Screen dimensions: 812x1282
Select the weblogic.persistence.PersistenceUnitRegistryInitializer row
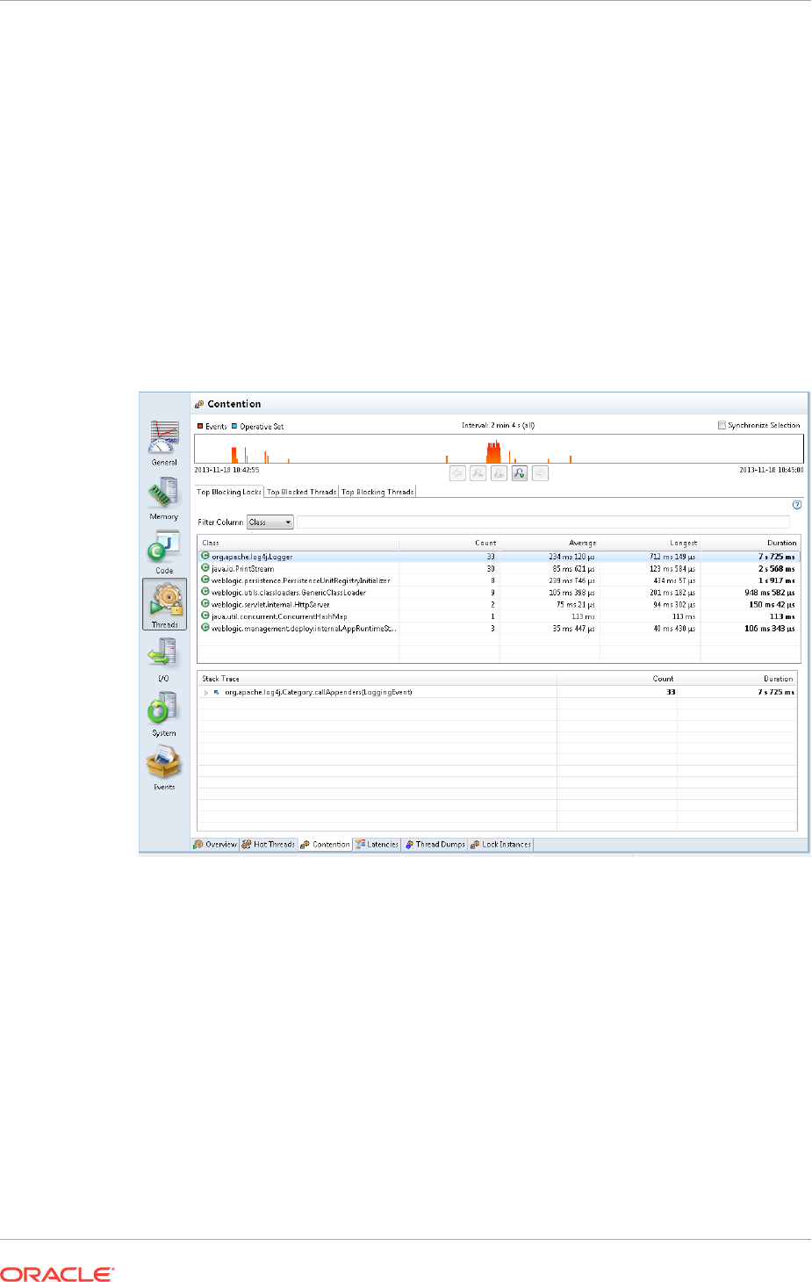pyautogui.click(x=499, y=580)
